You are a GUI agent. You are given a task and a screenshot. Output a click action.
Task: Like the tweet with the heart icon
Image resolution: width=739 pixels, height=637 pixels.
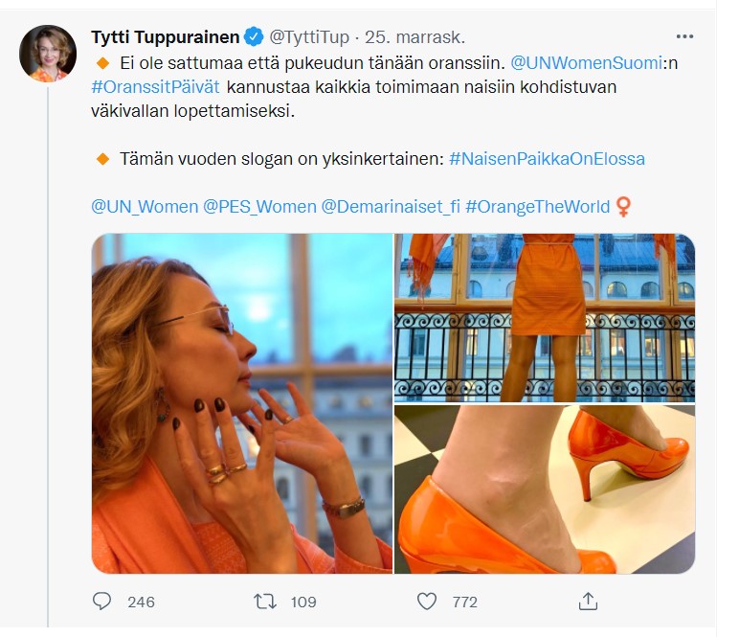[427, 602]
